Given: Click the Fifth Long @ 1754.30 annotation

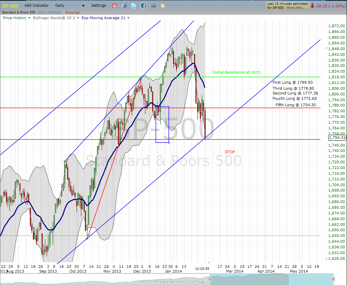Looking at the screenshot, I should click(296, 105).
